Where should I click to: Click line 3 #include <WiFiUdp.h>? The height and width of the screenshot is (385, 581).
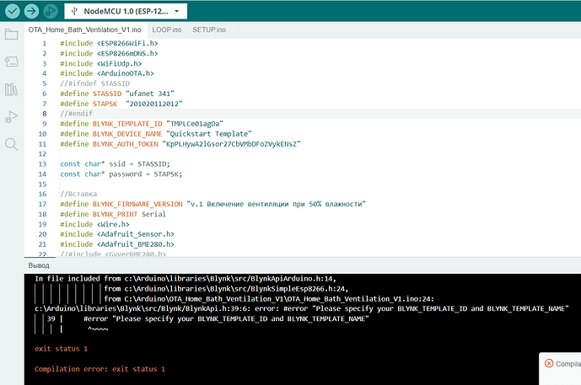pyautogui.click(x=101, y=63)
